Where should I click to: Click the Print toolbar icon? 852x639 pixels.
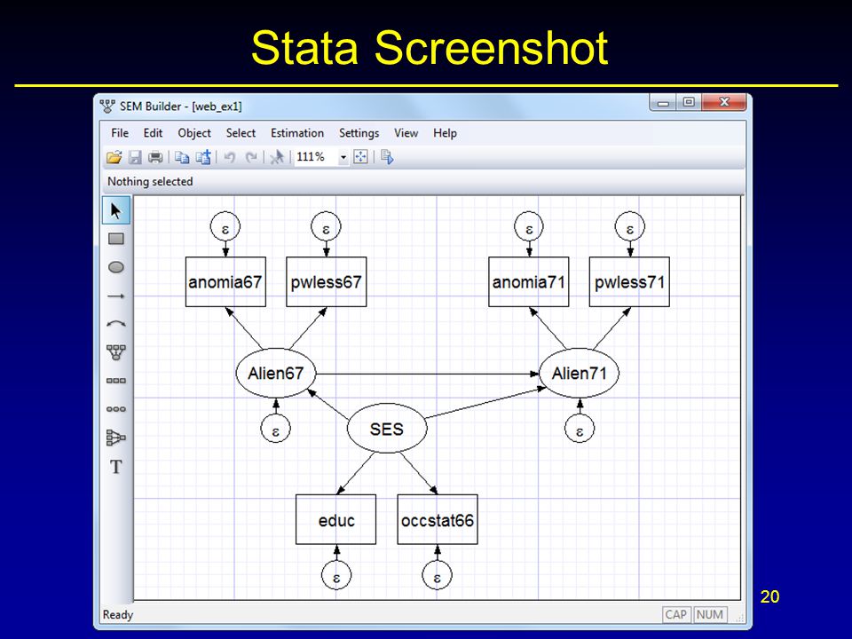coord(155,158)
